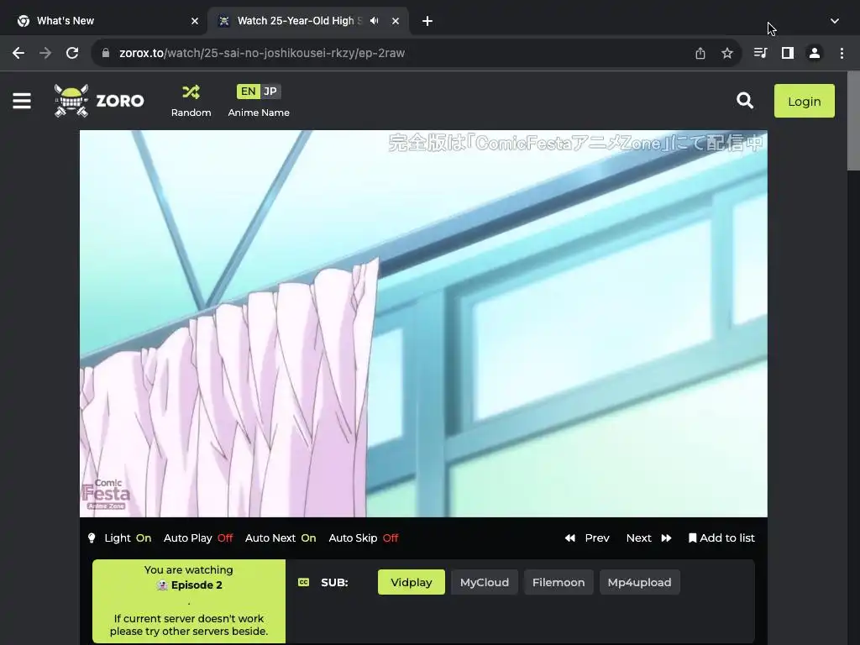Image resolution: width=860 pixels, height=645 pixels.
Task: Go to the Next episode
Action: 649,538
